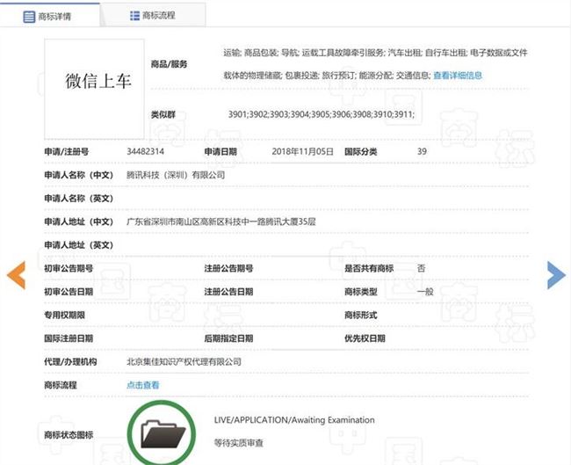Viewport: 571px width, 465px height.
Task: Select the 商品/服务 label
Action: 169,64
